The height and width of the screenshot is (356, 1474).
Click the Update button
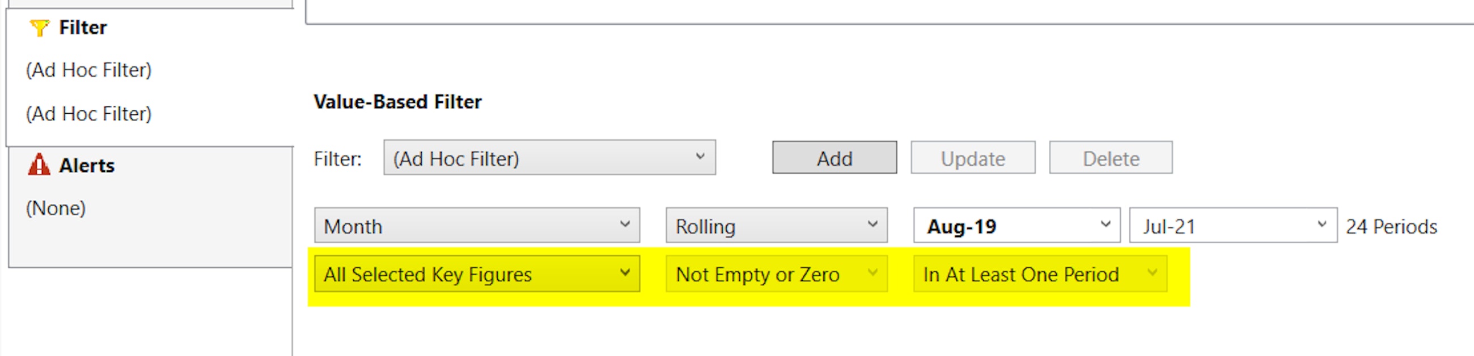tap(973, 158)
